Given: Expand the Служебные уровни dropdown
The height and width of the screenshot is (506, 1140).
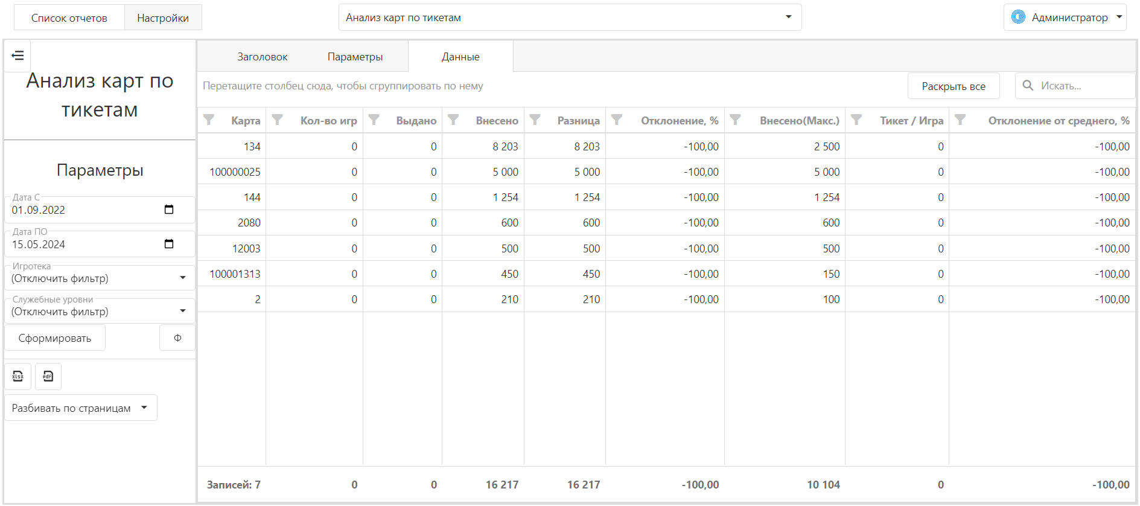Looking at the screenshot, I should [x=100, y=311].
